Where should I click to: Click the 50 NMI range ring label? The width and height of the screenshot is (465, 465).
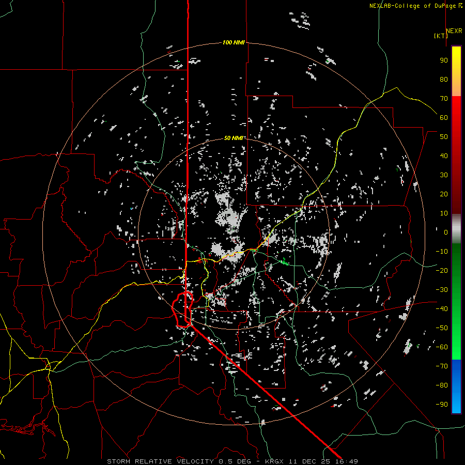[234, 138]
